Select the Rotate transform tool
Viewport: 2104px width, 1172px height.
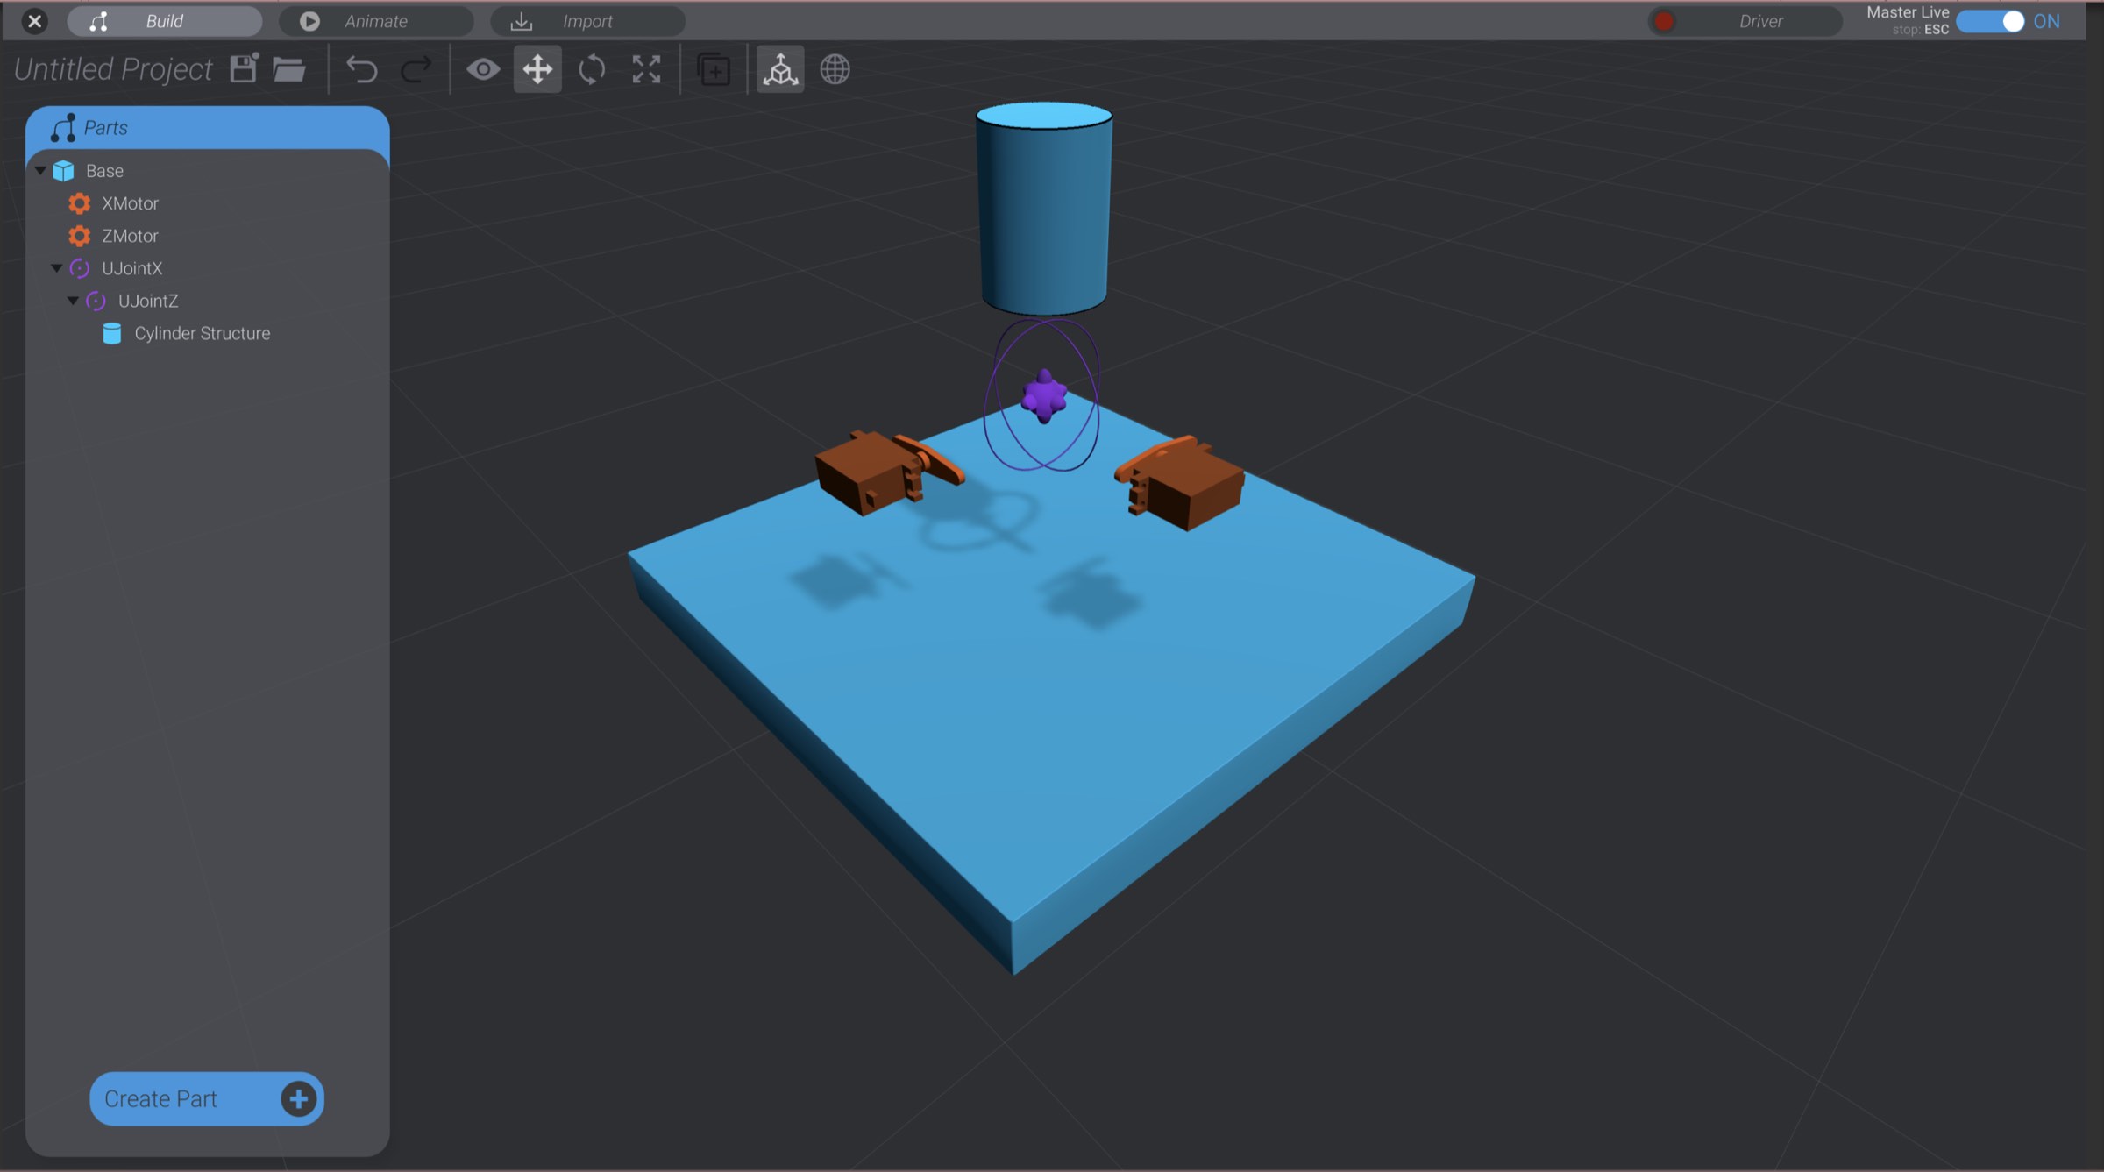click(592, 69)
